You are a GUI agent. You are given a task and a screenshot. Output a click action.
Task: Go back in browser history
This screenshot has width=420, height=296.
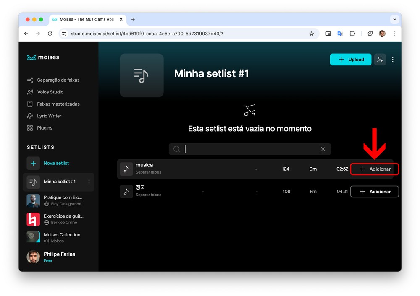26,34
